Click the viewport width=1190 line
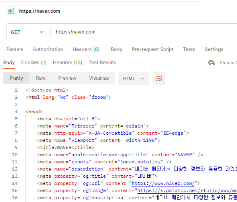 [98, 140]
